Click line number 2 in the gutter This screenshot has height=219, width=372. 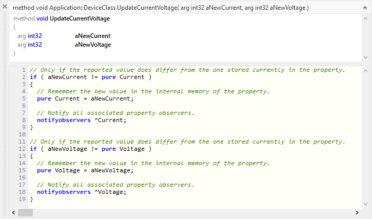[24, 77]
